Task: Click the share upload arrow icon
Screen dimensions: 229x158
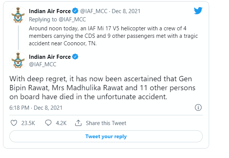Action: point(78,123)
